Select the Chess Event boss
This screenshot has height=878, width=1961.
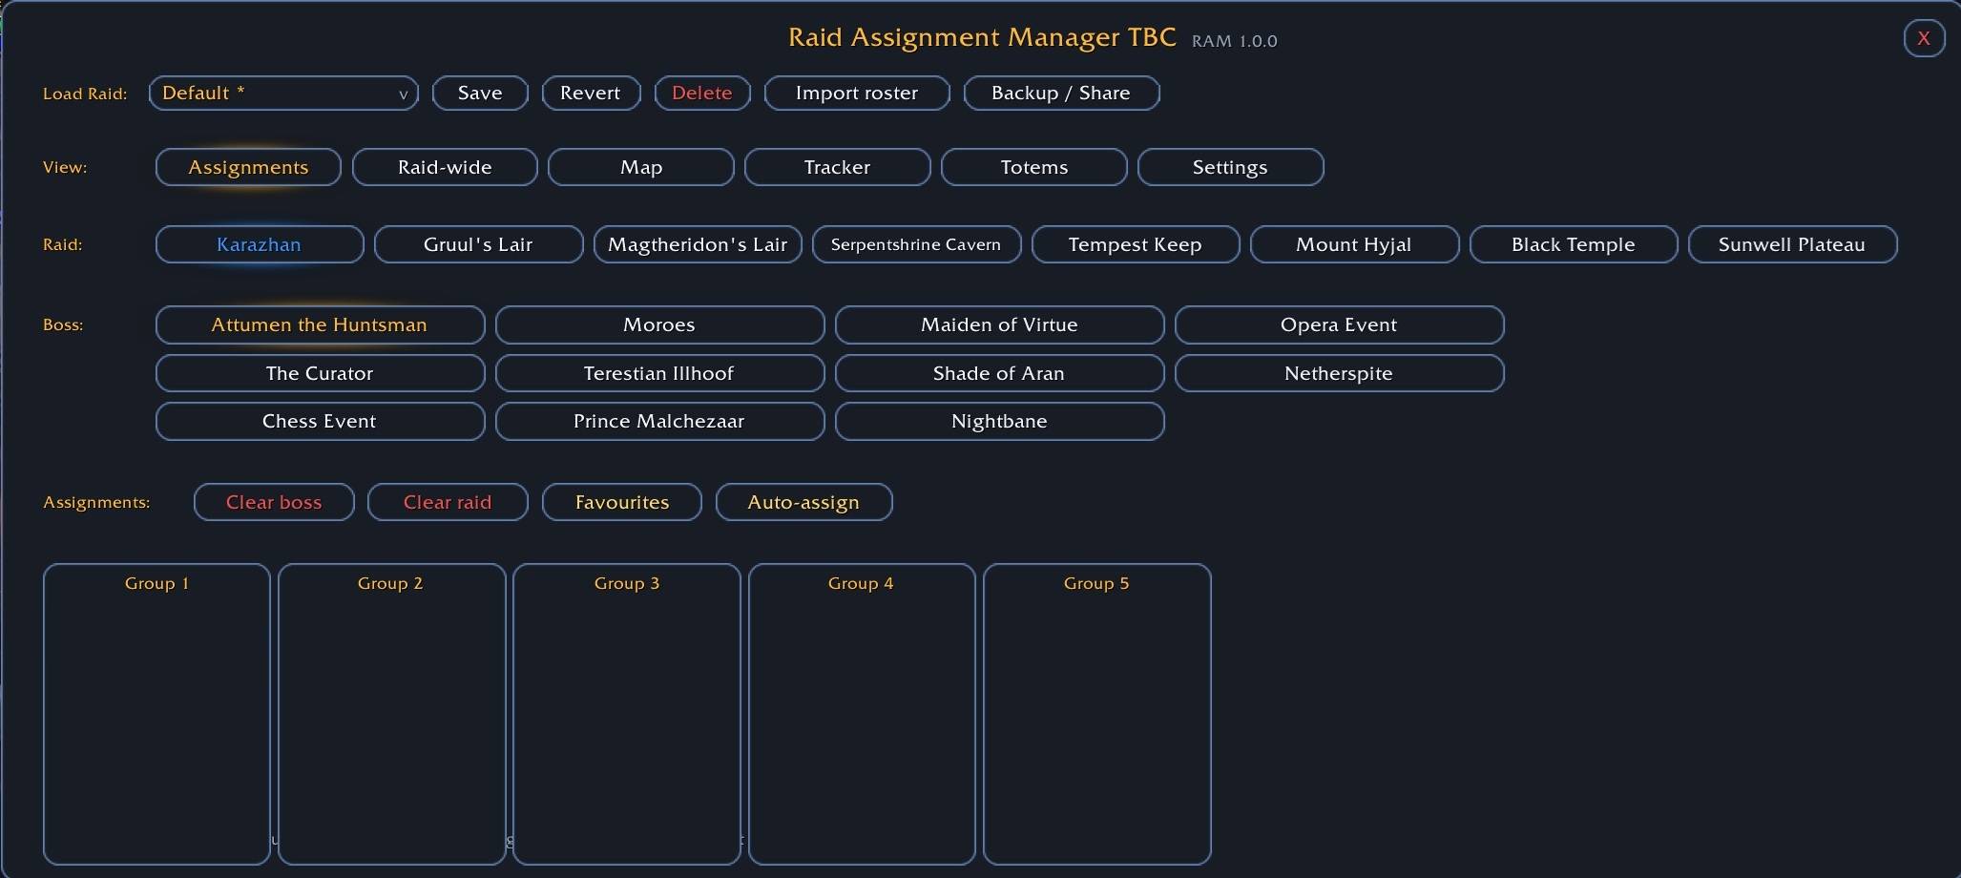[x=320, y=422]
